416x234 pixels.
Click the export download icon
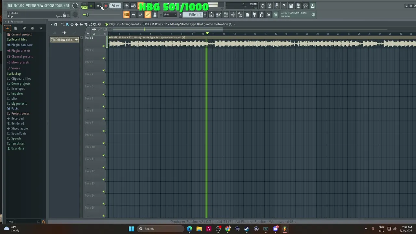pos(313,6)
